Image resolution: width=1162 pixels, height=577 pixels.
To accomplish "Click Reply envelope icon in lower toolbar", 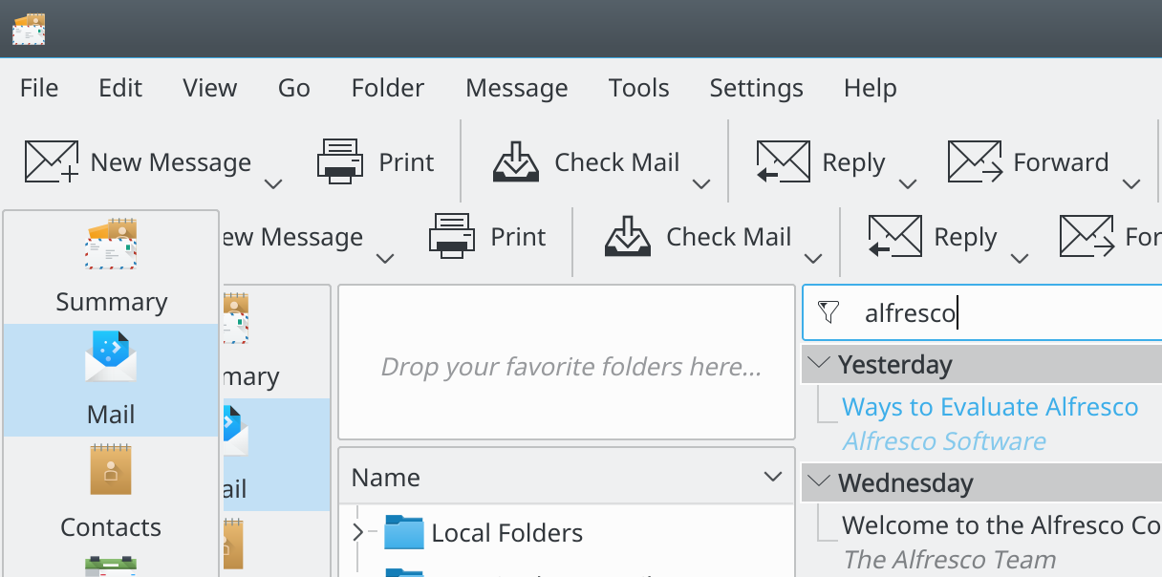I will (x=895, y=236).
